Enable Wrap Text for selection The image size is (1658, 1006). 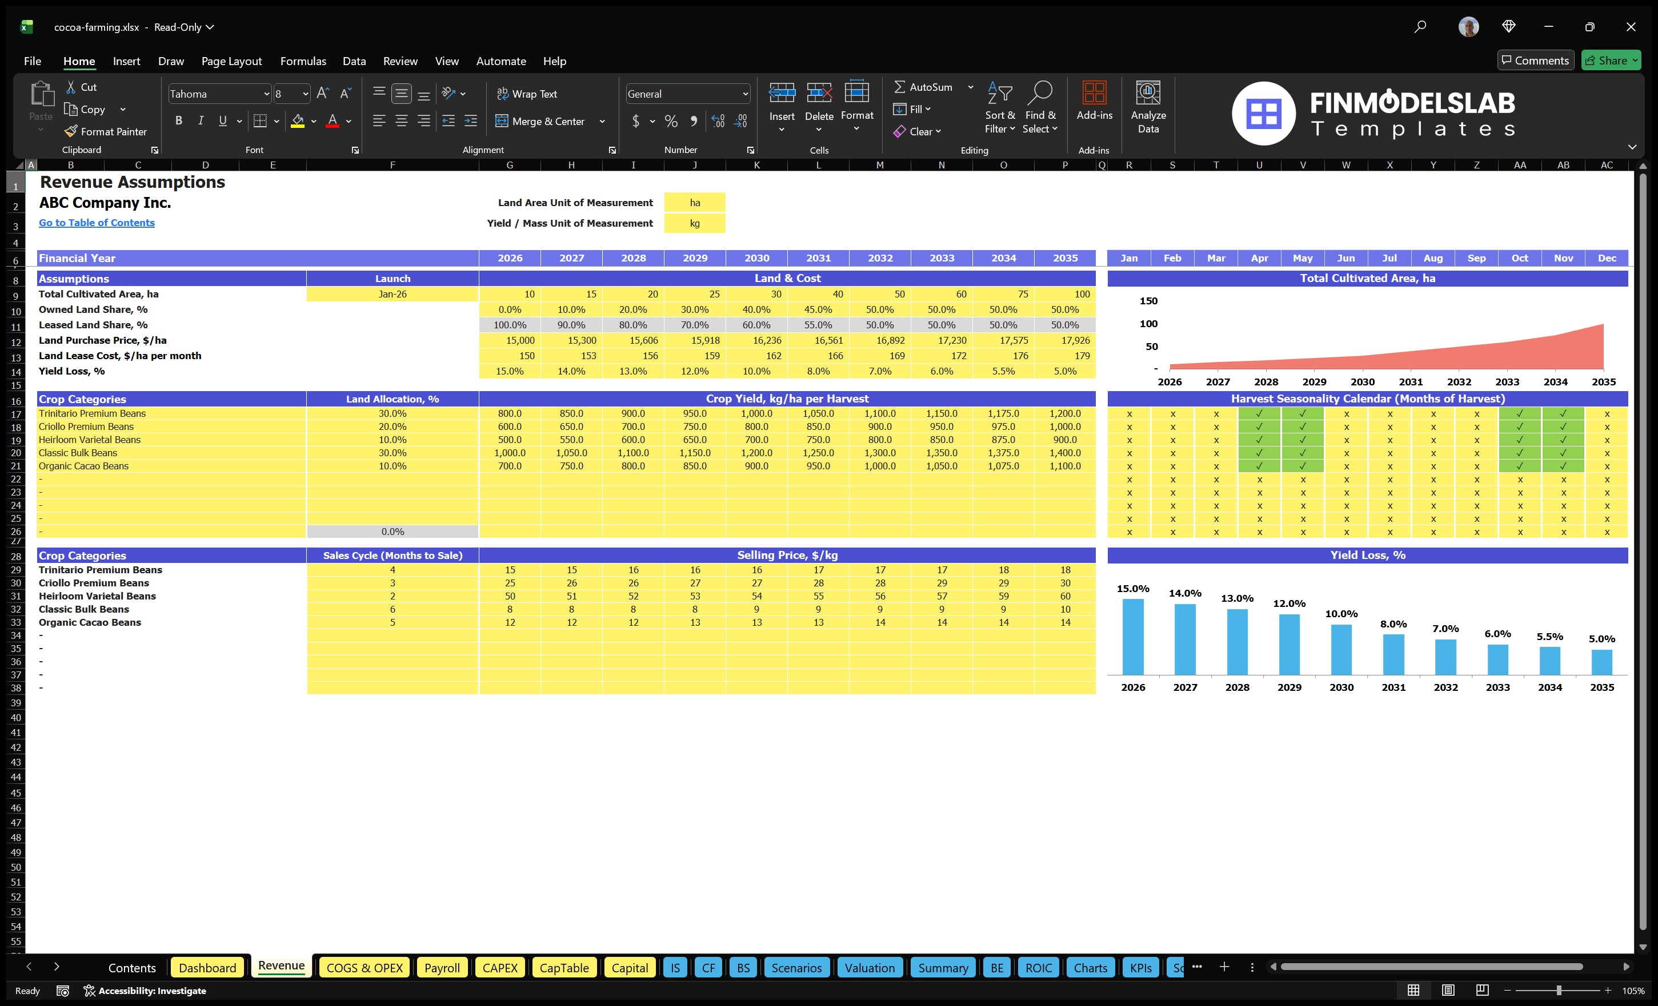[x=527, y=94]
